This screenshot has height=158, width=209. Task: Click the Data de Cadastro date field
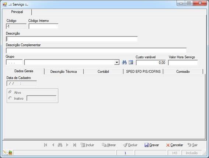22,83
